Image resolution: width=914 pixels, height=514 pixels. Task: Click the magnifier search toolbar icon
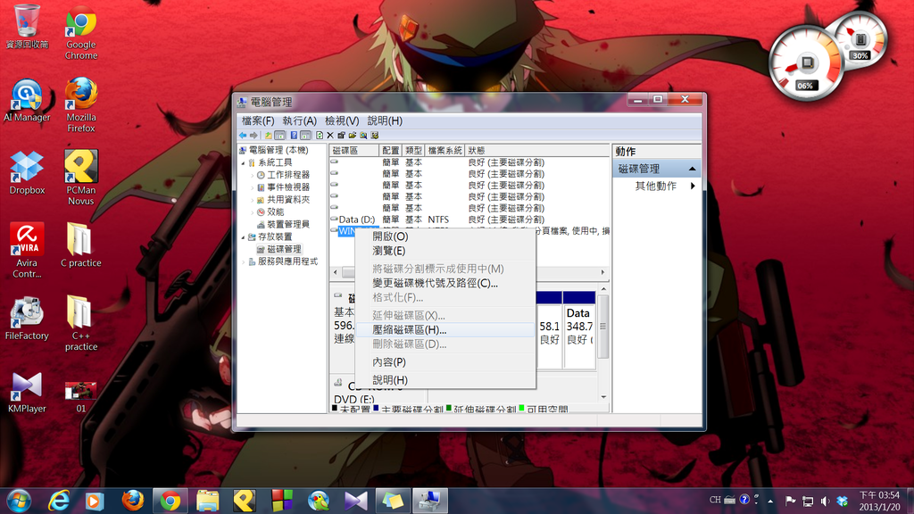coord(363,136)
